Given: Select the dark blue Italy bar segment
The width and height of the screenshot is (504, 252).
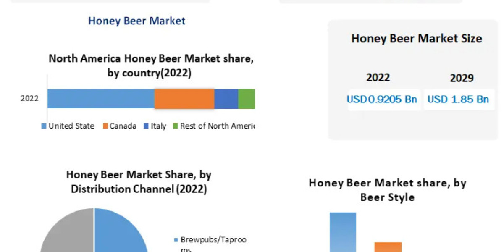Looking at the screenshot, I should click(226, 99).
